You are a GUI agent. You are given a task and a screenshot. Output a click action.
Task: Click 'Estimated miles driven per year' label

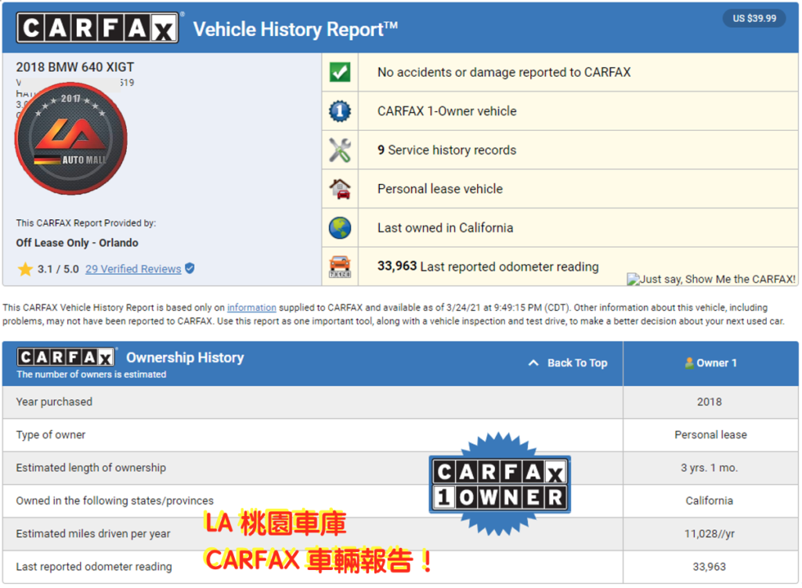click(x=93, y=533)
